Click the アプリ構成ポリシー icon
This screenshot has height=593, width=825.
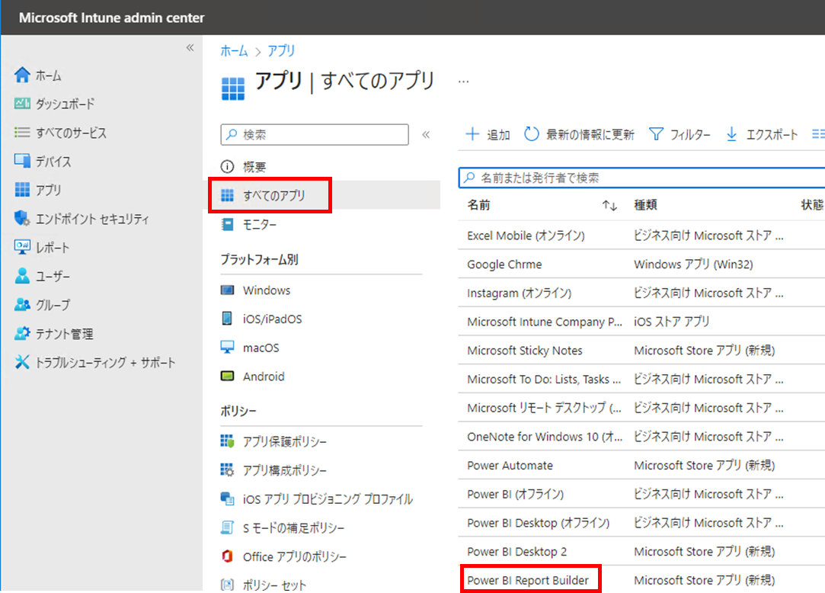coord(227,470)
